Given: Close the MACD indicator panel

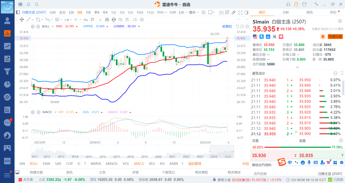Looking at the screenshot, I should (x=38, y=112).
